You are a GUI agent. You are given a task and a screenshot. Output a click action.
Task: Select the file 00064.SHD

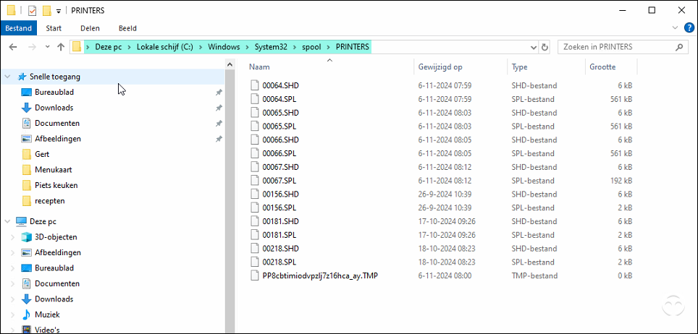point(280,85)
